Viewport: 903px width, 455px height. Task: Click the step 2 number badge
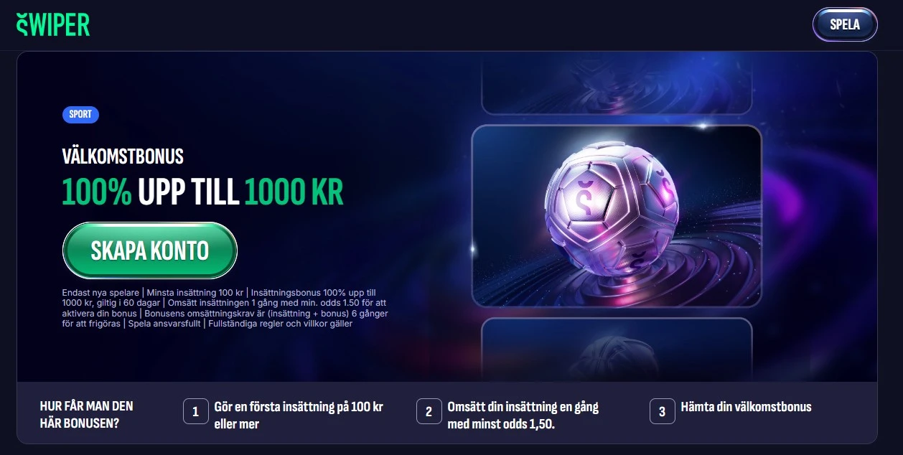point(429,412)
